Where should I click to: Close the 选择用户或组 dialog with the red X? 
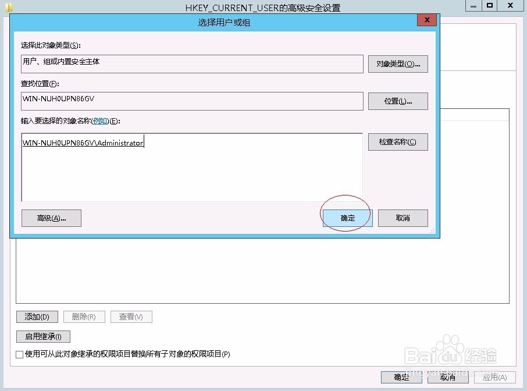pyautogui.click(x=426, y=19)
